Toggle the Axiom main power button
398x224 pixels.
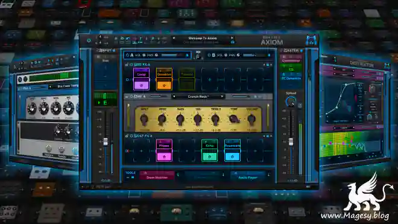click(89, 40)
